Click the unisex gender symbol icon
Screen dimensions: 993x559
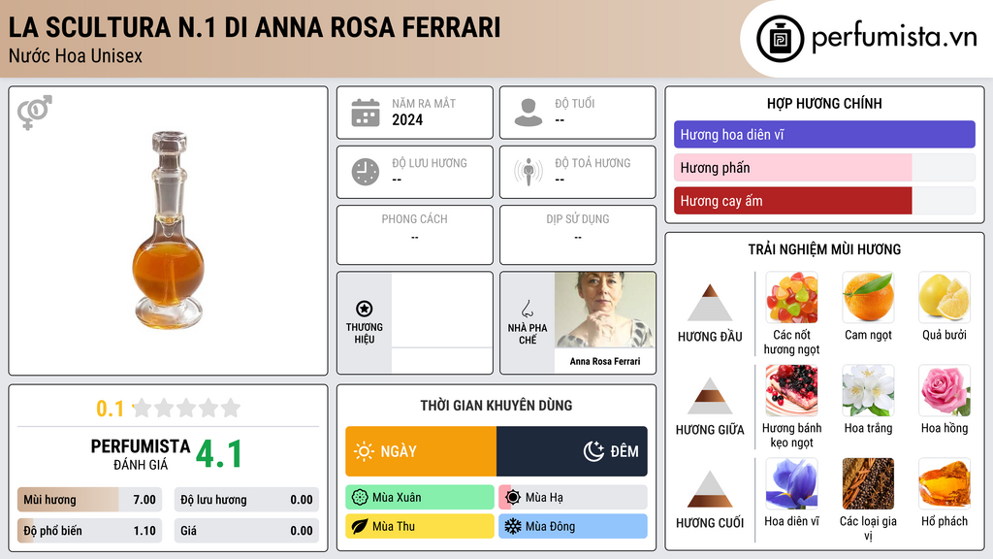pos(35,113)
